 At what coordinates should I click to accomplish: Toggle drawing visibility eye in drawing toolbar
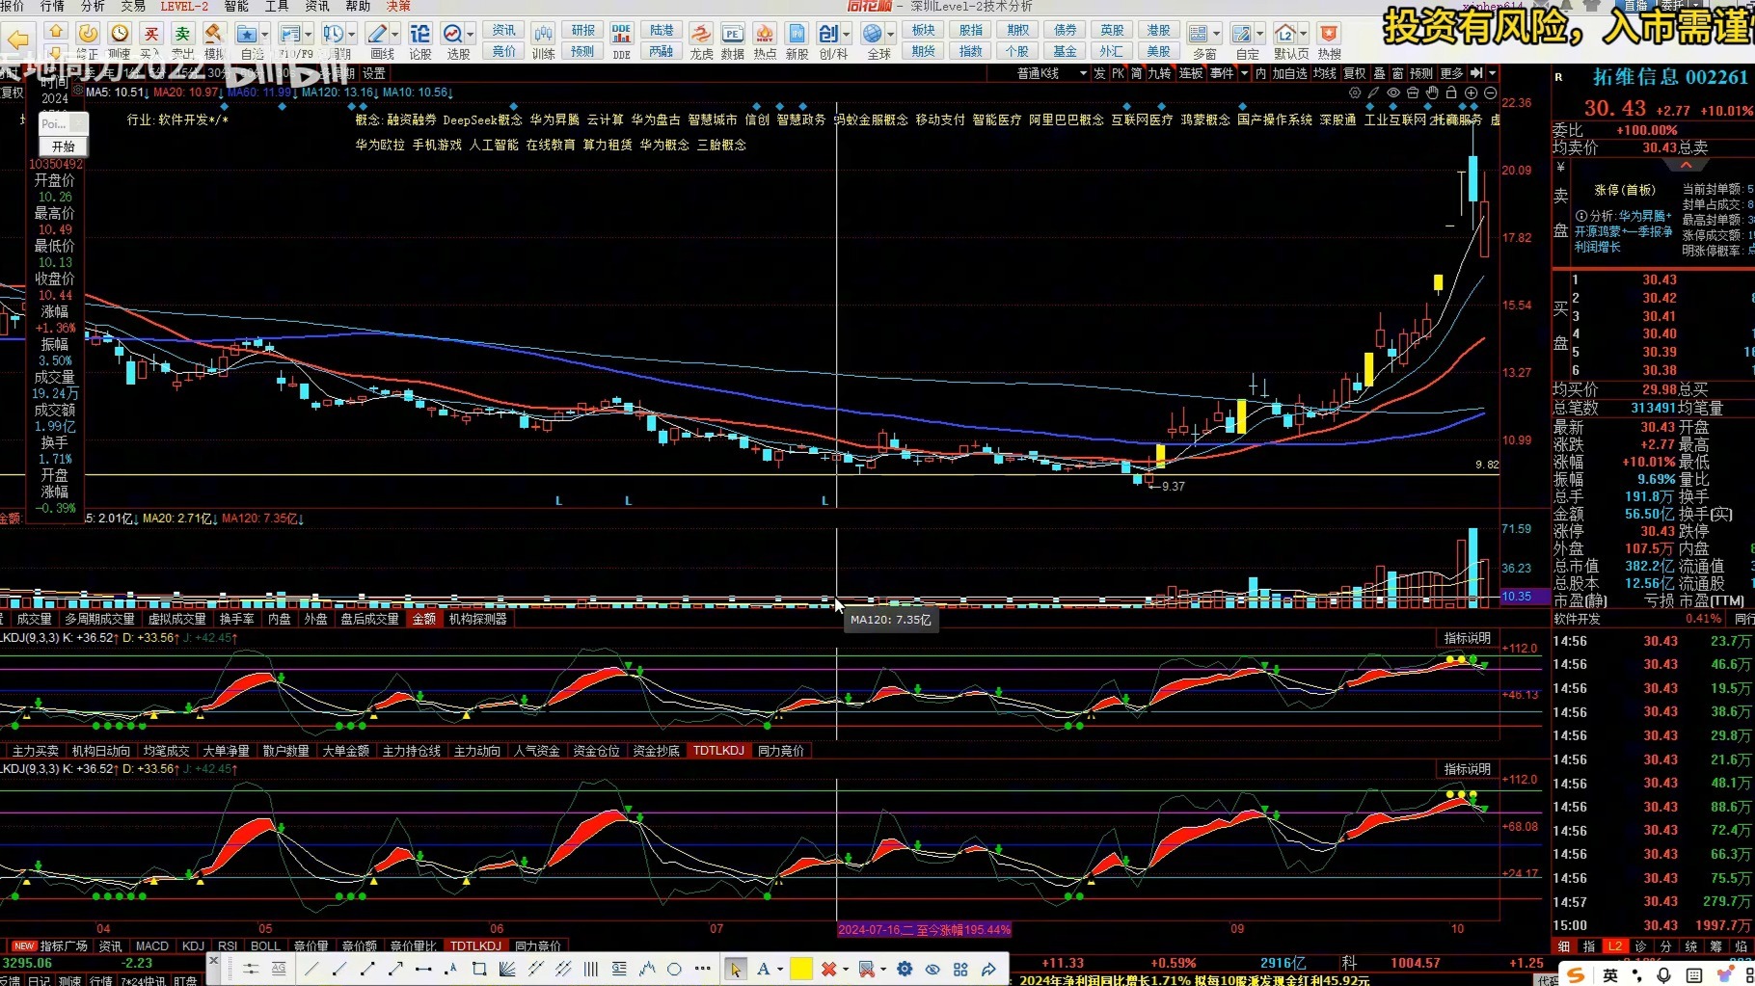[932, 969]
